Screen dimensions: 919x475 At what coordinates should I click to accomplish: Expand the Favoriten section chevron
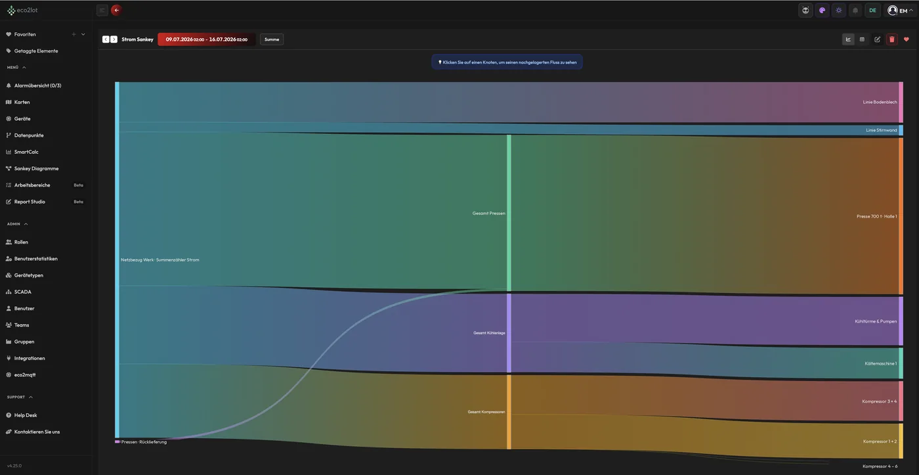(x=83, y=34)
